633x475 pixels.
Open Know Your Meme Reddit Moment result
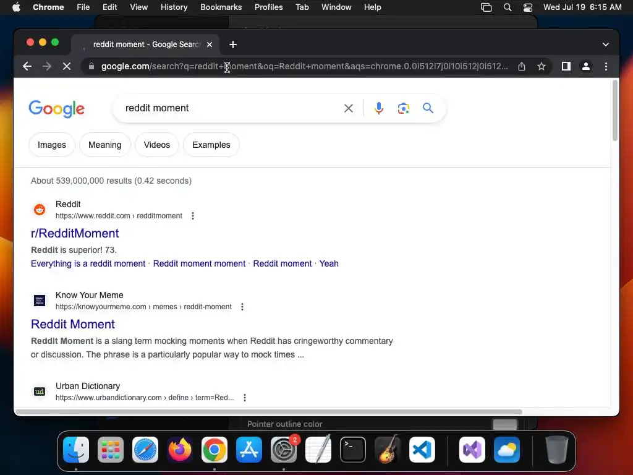click(x=73, y=324)
